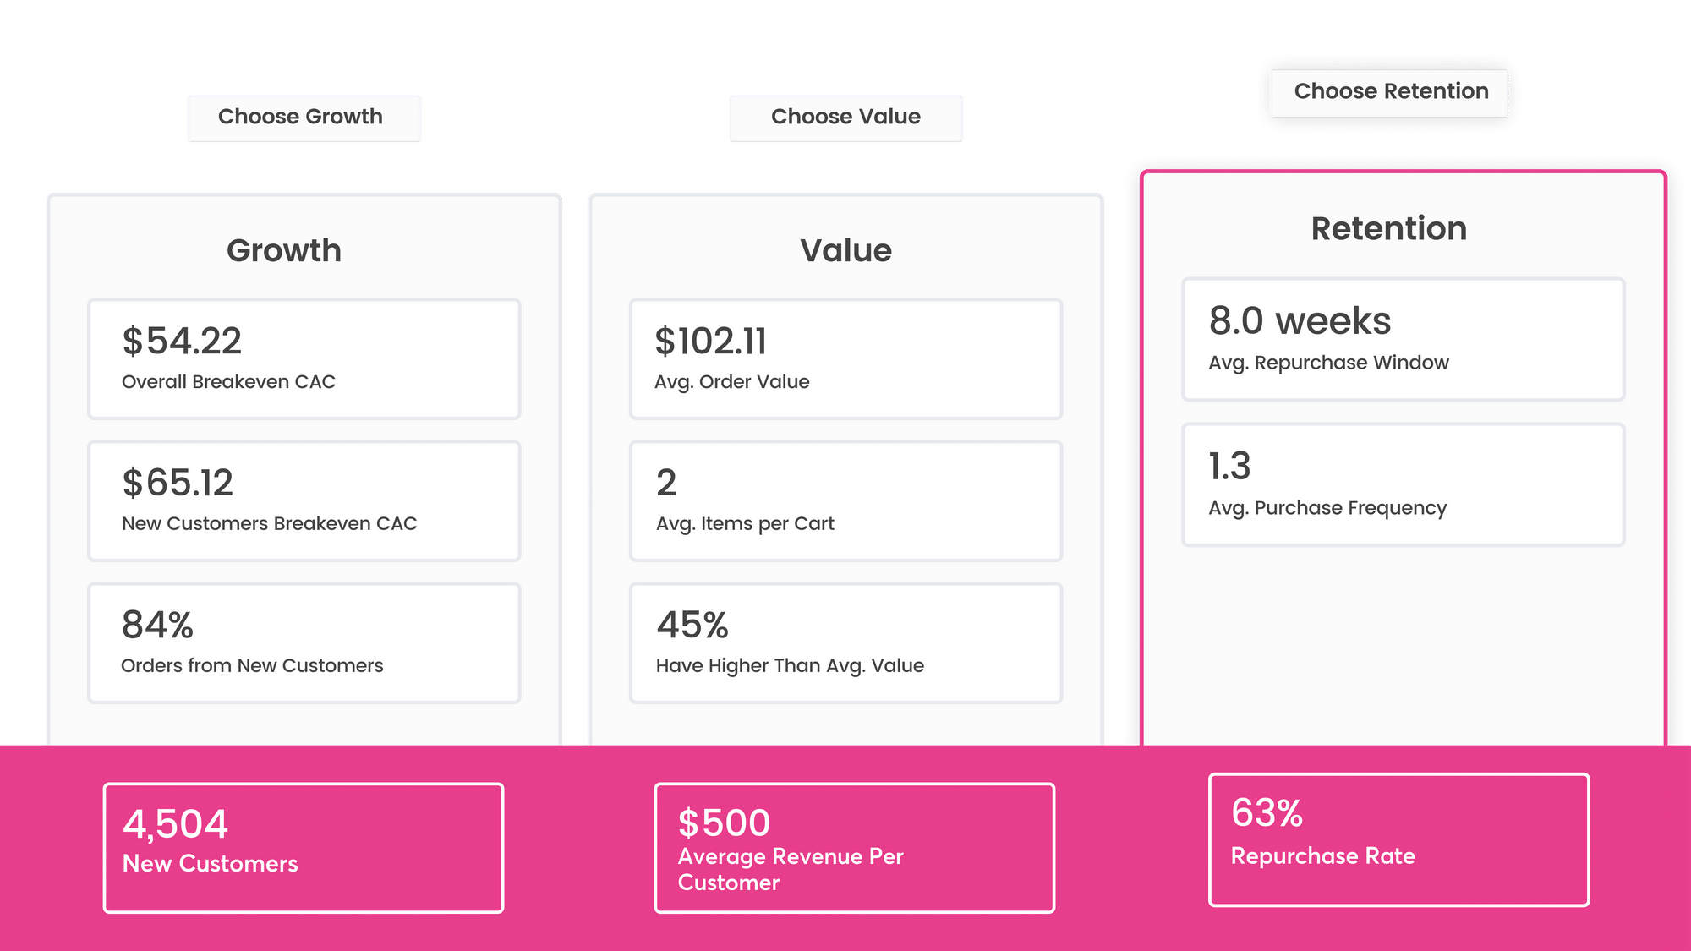Screen dimensions: 1691x951
Task: Select the Retention panel heading
Action: [1388, 229]
